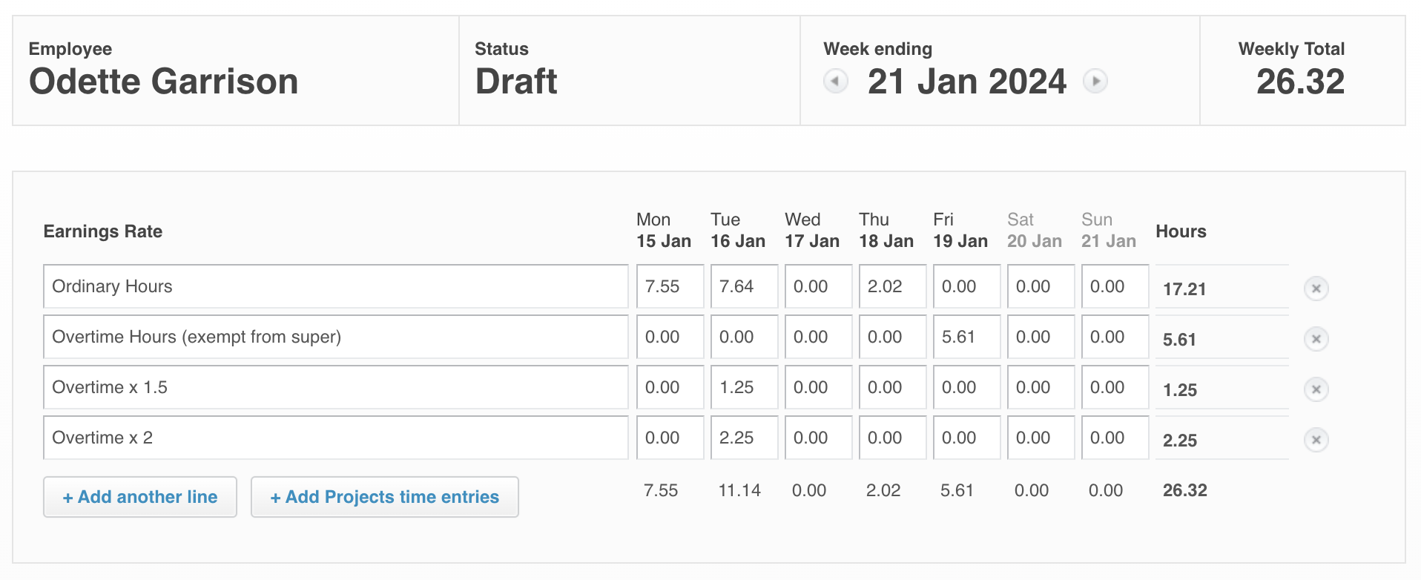Click Add Projects time entries button
The image size is (1421, 580).
pos(384,497)
